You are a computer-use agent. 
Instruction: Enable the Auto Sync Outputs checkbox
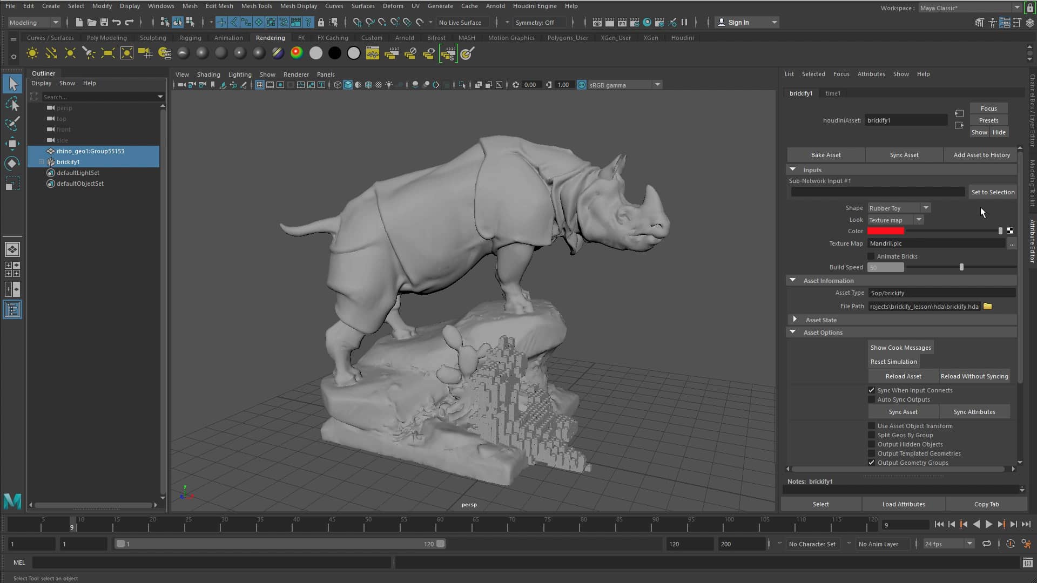[x=871, y=399]
